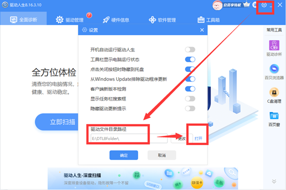The image size is (286, 190).
Task: Click the blue folder bubble in the banner
Action: pos(169,173)
